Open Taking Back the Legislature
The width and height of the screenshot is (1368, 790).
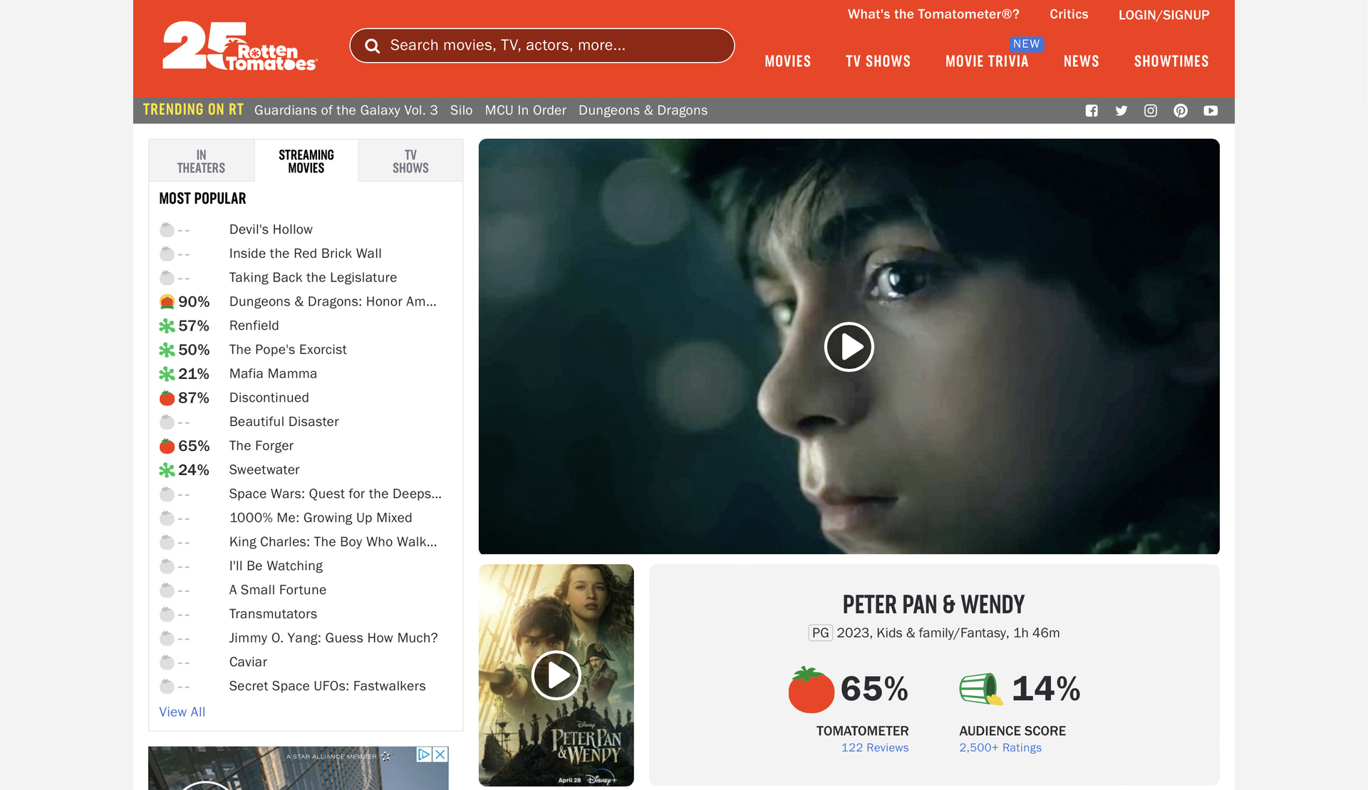pos(313,278)
